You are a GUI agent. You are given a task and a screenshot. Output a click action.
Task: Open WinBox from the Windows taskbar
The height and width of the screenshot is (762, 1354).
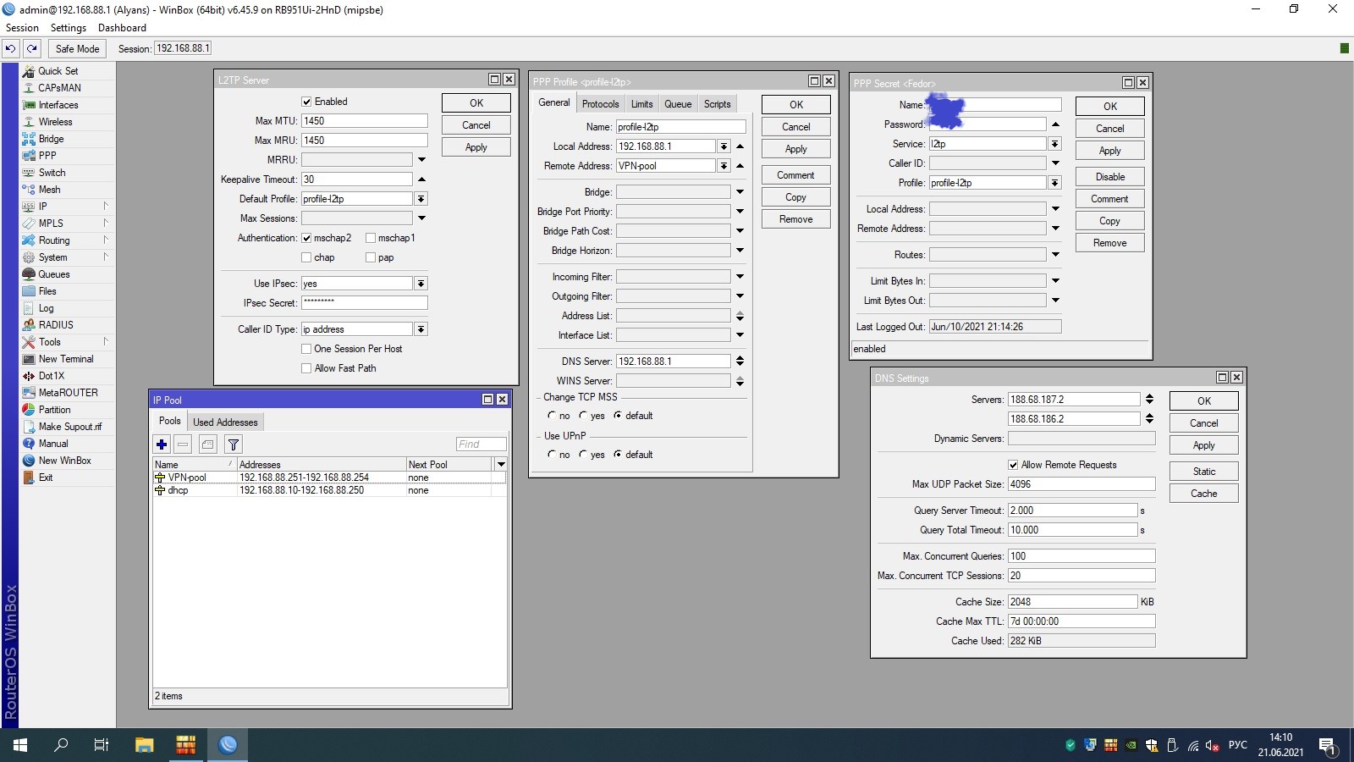[228, 744]
